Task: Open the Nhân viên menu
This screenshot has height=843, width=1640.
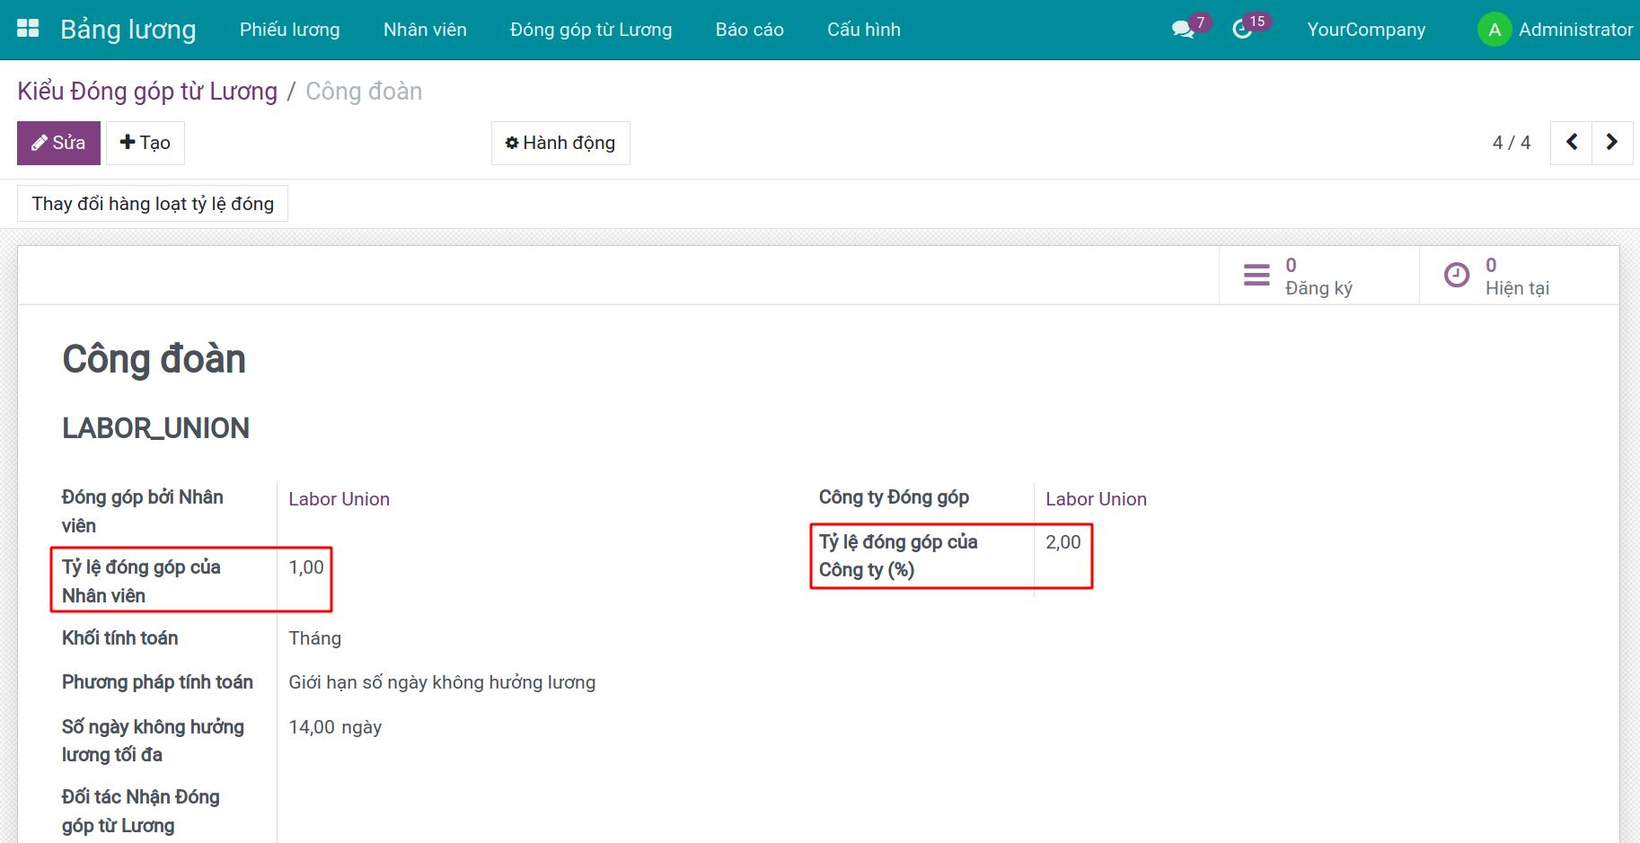Action: 425,30
